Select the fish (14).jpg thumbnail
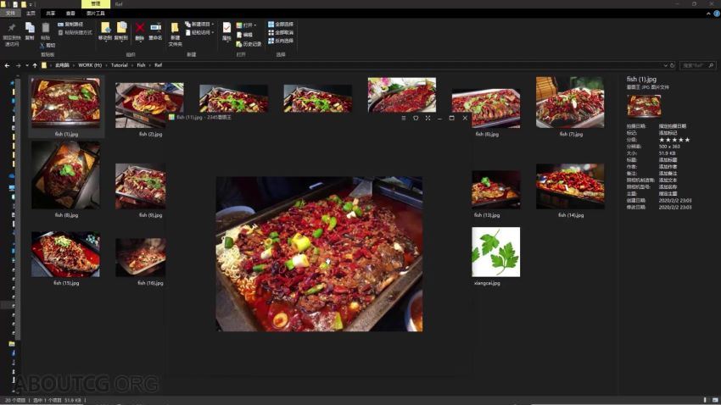721x405 pixels. 570,186
